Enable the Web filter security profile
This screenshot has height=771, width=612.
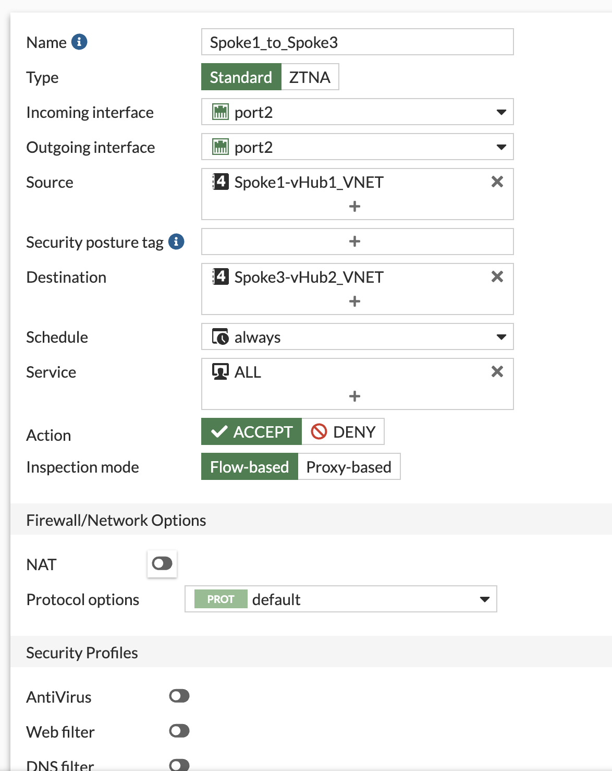click(x=179, y=731)
